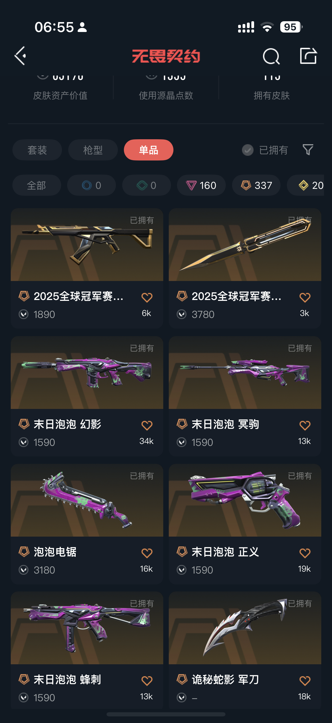Favorite 末日泡泡 冥驹 heart icon
Viewport: 332px width, 723px height.
click(x=305, y=425)
